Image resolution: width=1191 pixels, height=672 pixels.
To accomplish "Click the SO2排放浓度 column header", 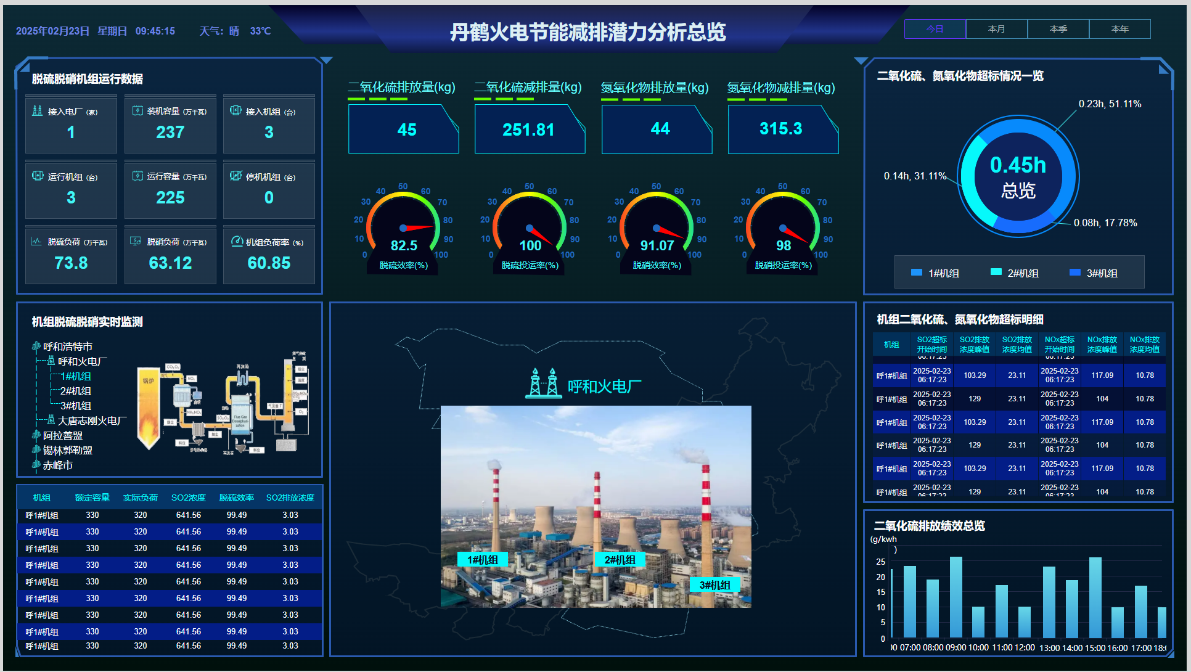I will 290,498.
